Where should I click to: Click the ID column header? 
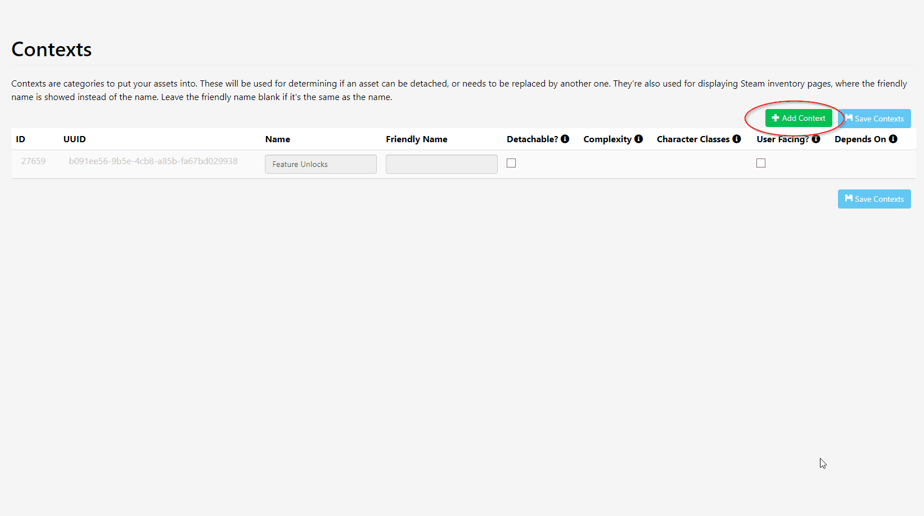pyautogui.click(x=21, y=139)
